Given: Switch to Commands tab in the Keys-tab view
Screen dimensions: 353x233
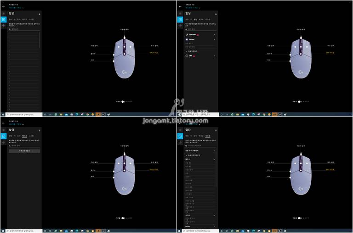Looking at the screenshot, I should point(11,20).
